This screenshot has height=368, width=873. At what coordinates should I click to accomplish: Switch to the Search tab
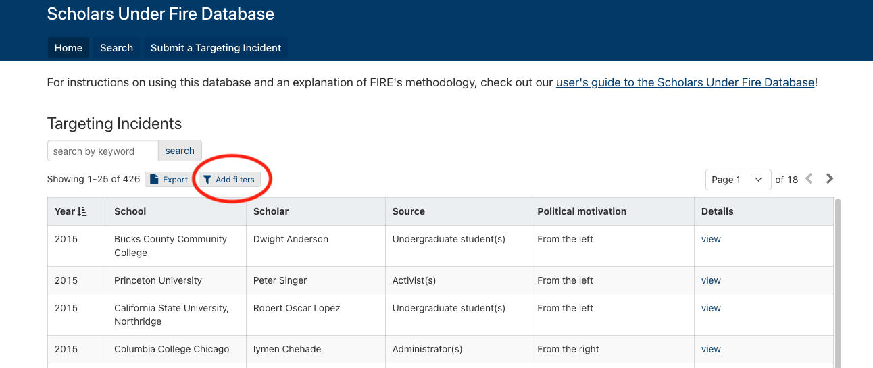[x=116, y=48]
